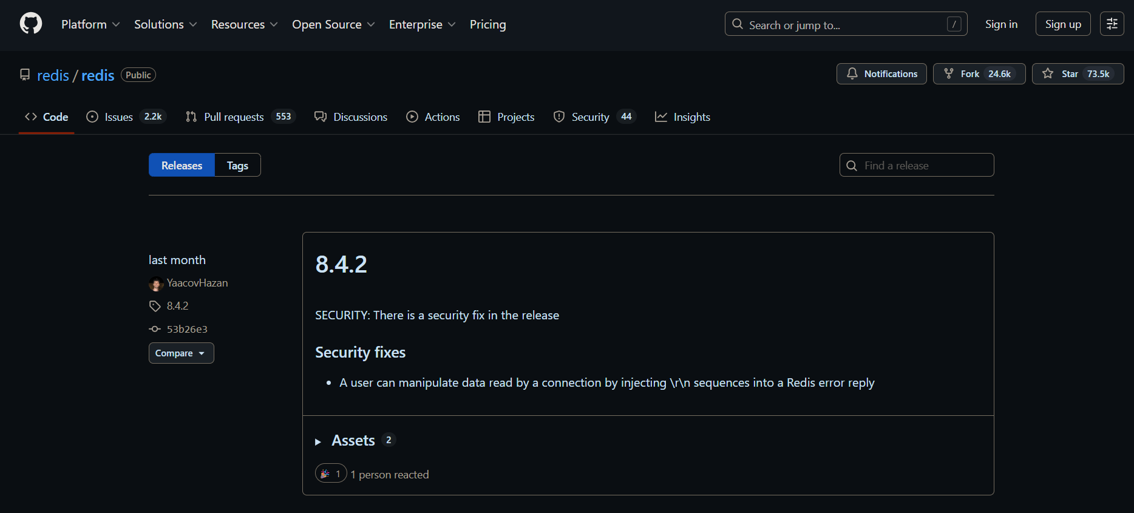The width and height of the screenshot is (1134, 513).
Task: Open the Pull requests tab
Action: (240, 117)
